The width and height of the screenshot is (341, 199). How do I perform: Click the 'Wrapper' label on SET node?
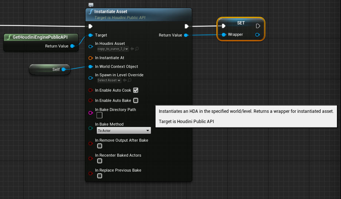(x=235, y=34)
